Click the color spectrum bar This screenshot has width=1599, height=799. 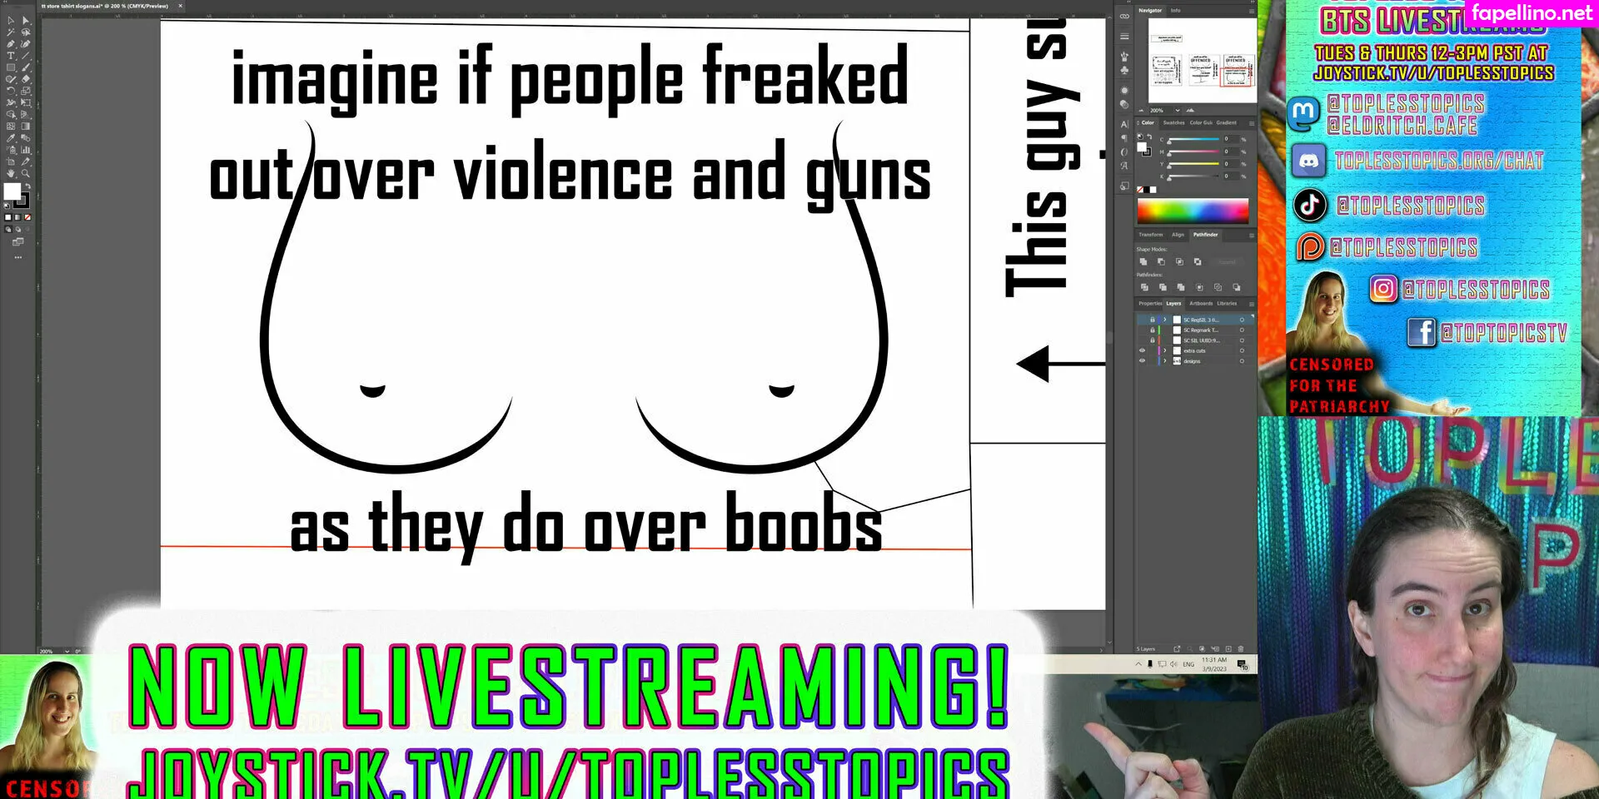coord(1193,211)
